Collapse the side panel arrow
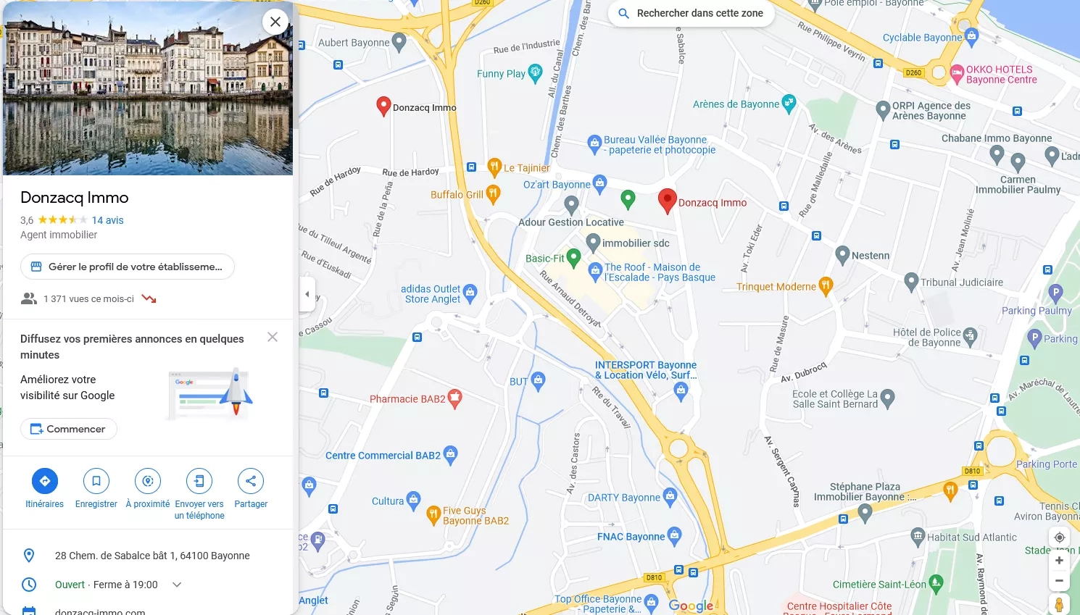The image size is (1080, 615). click(307, 294)
